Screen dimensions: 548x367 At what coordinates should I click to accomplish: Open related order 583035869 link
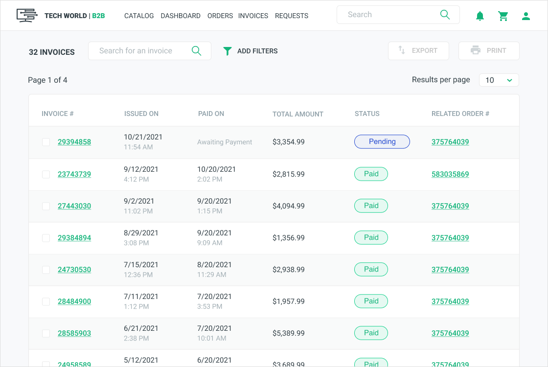click(x=450, y=174)
